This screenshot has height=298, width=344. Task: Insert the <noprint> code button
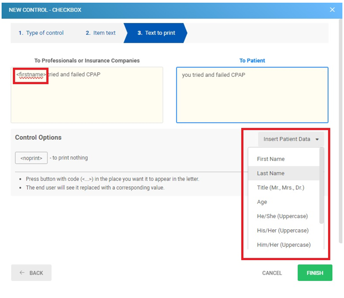click(x=31, y=158)
